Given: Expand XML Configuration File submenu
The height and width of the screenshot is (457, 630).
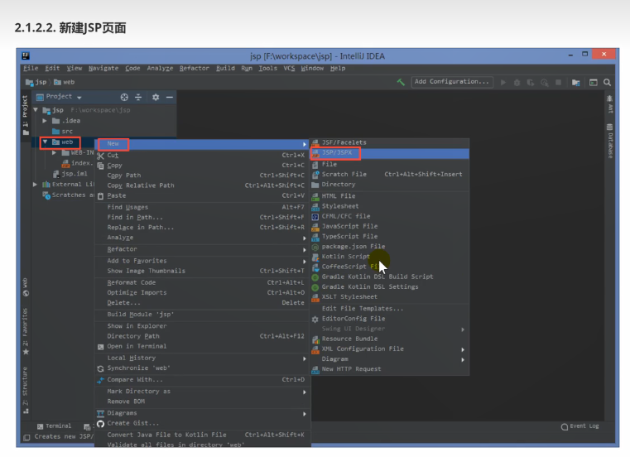Looking at the screenshot, I should coord(390,349).
